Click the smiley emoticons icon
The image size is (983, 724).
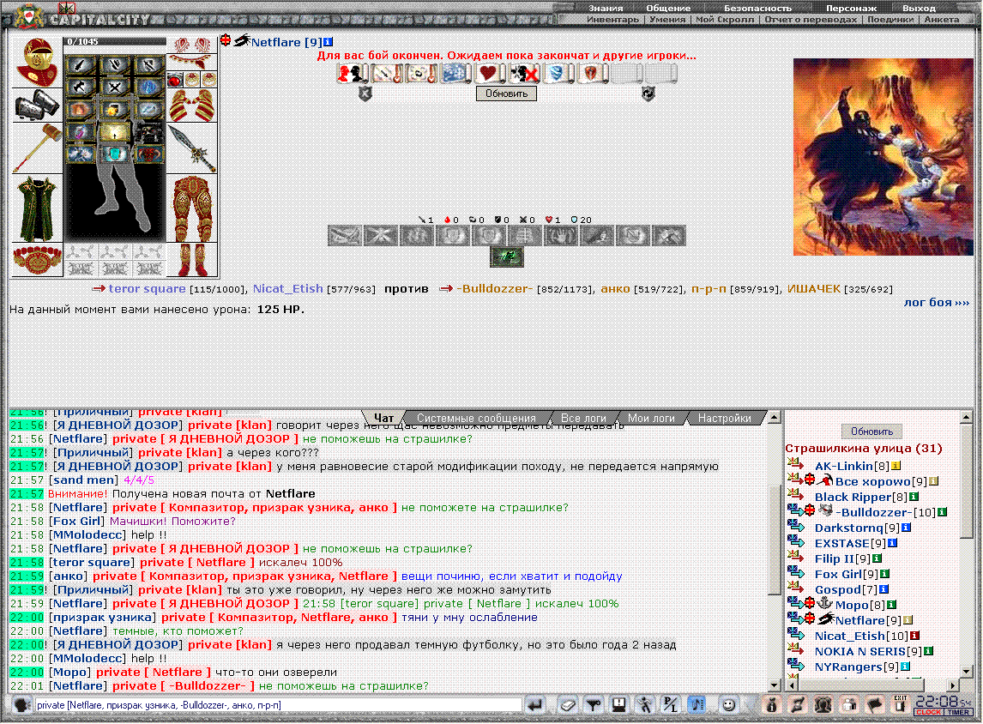728,705
